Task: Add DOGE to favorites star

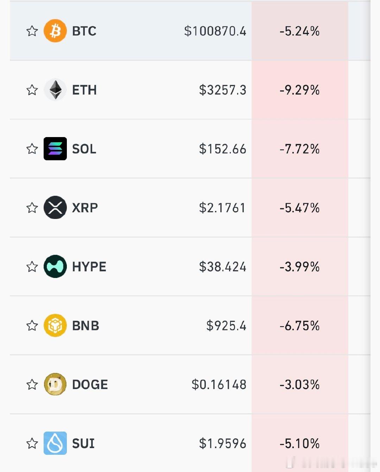Action: [32, 384]
